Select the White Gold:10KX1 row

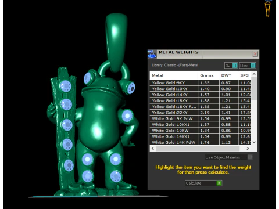[201, 125]
